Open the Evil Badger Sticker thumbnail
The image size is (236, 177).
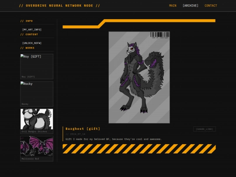(37, 121)
